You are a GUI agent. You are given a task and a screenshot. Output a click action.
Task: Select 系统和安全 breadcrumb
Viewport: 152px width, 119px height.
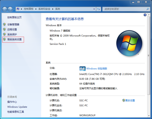[44, 9]
